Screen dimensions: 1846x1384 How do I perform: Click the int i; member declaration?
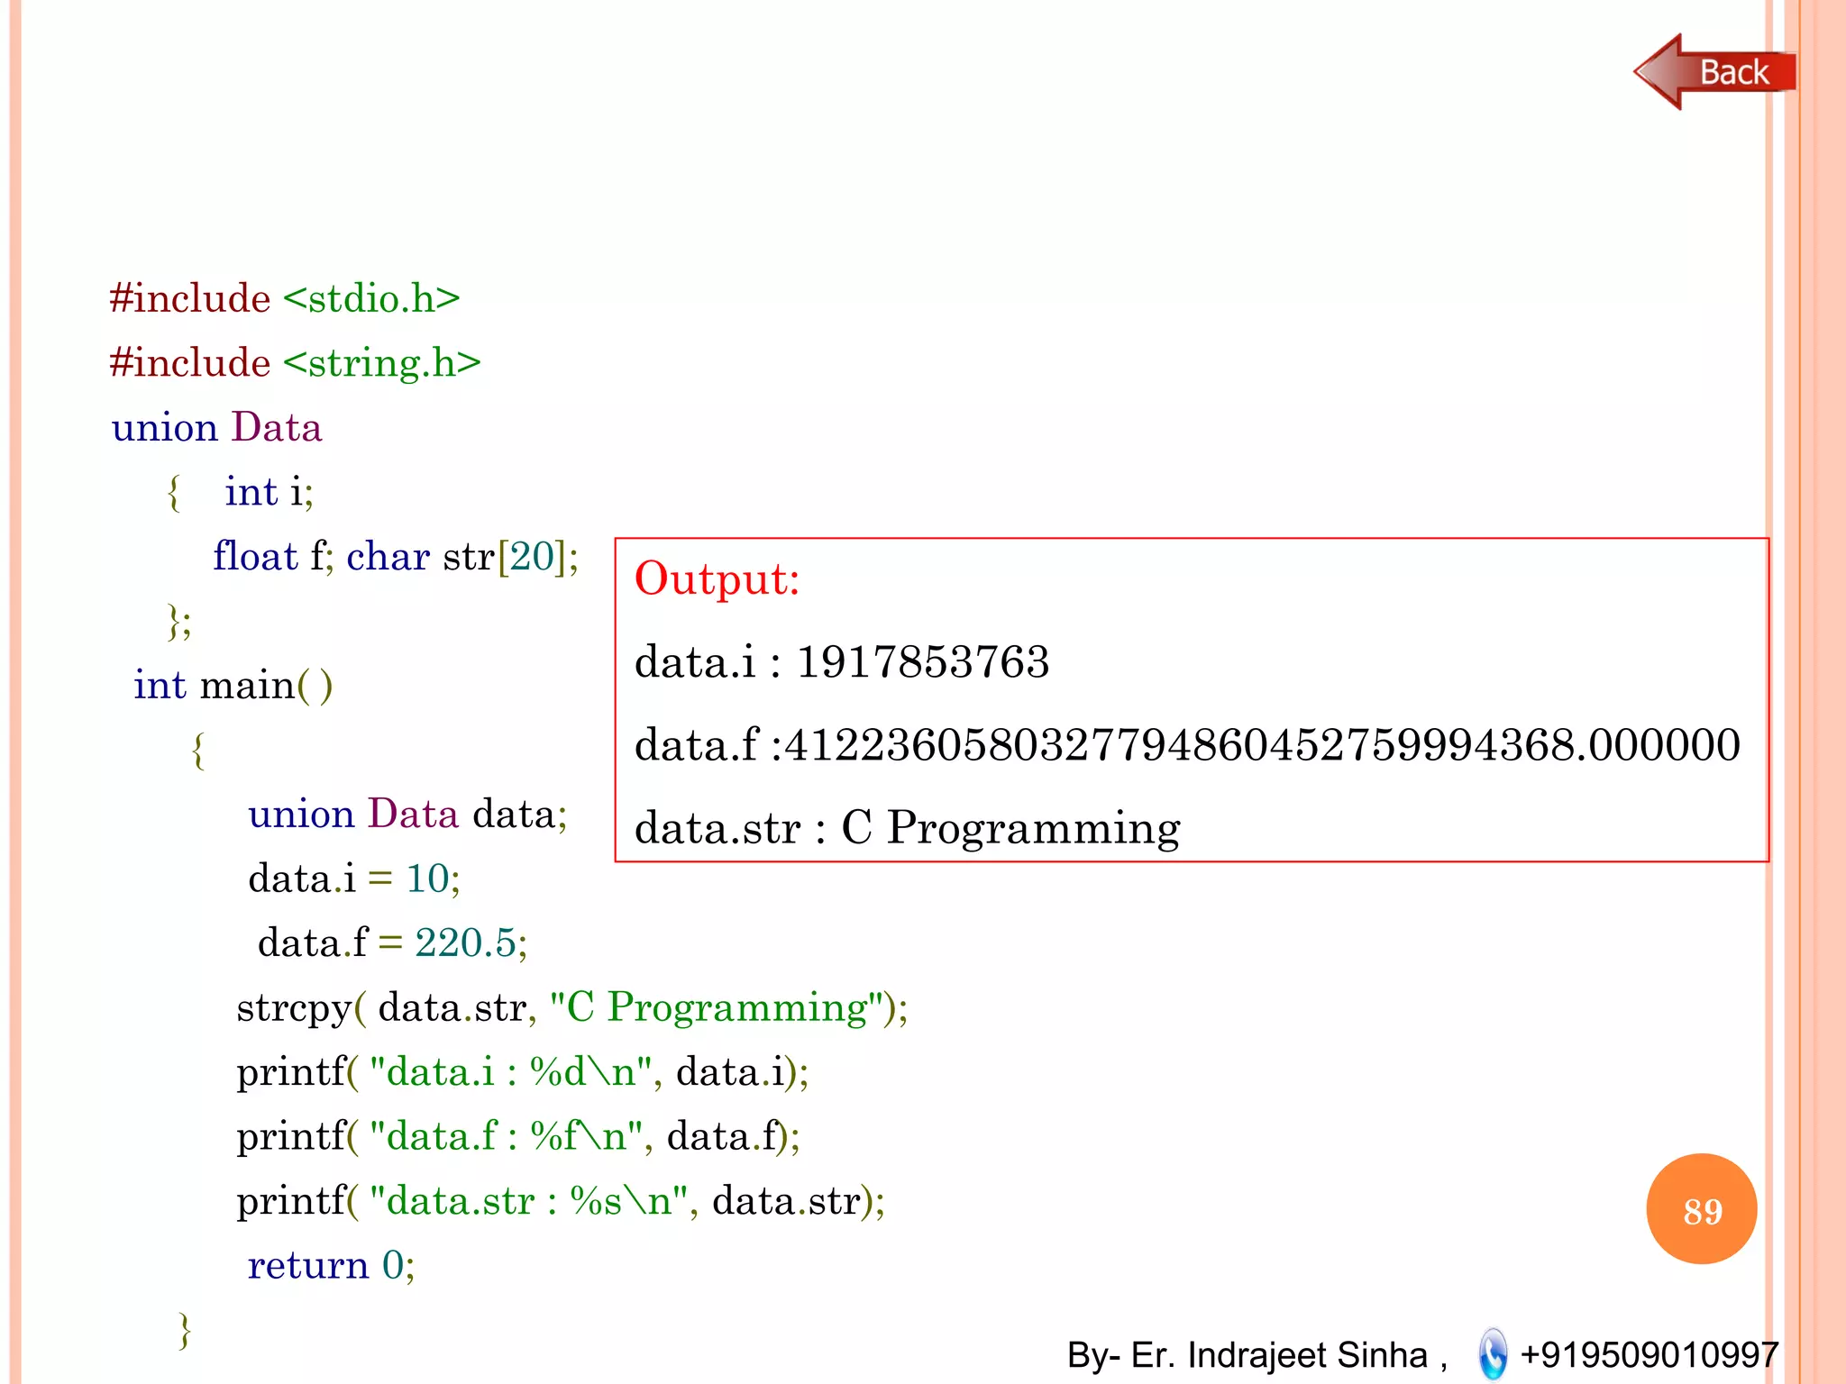coord(269,492)
